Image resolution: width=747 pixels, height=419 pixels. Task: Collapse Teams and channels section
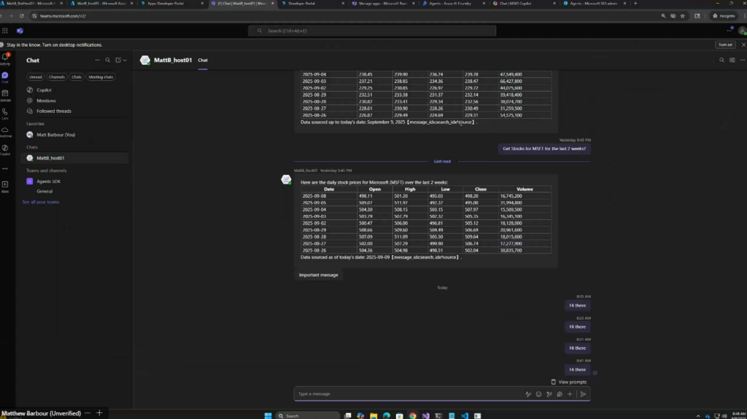46,171
